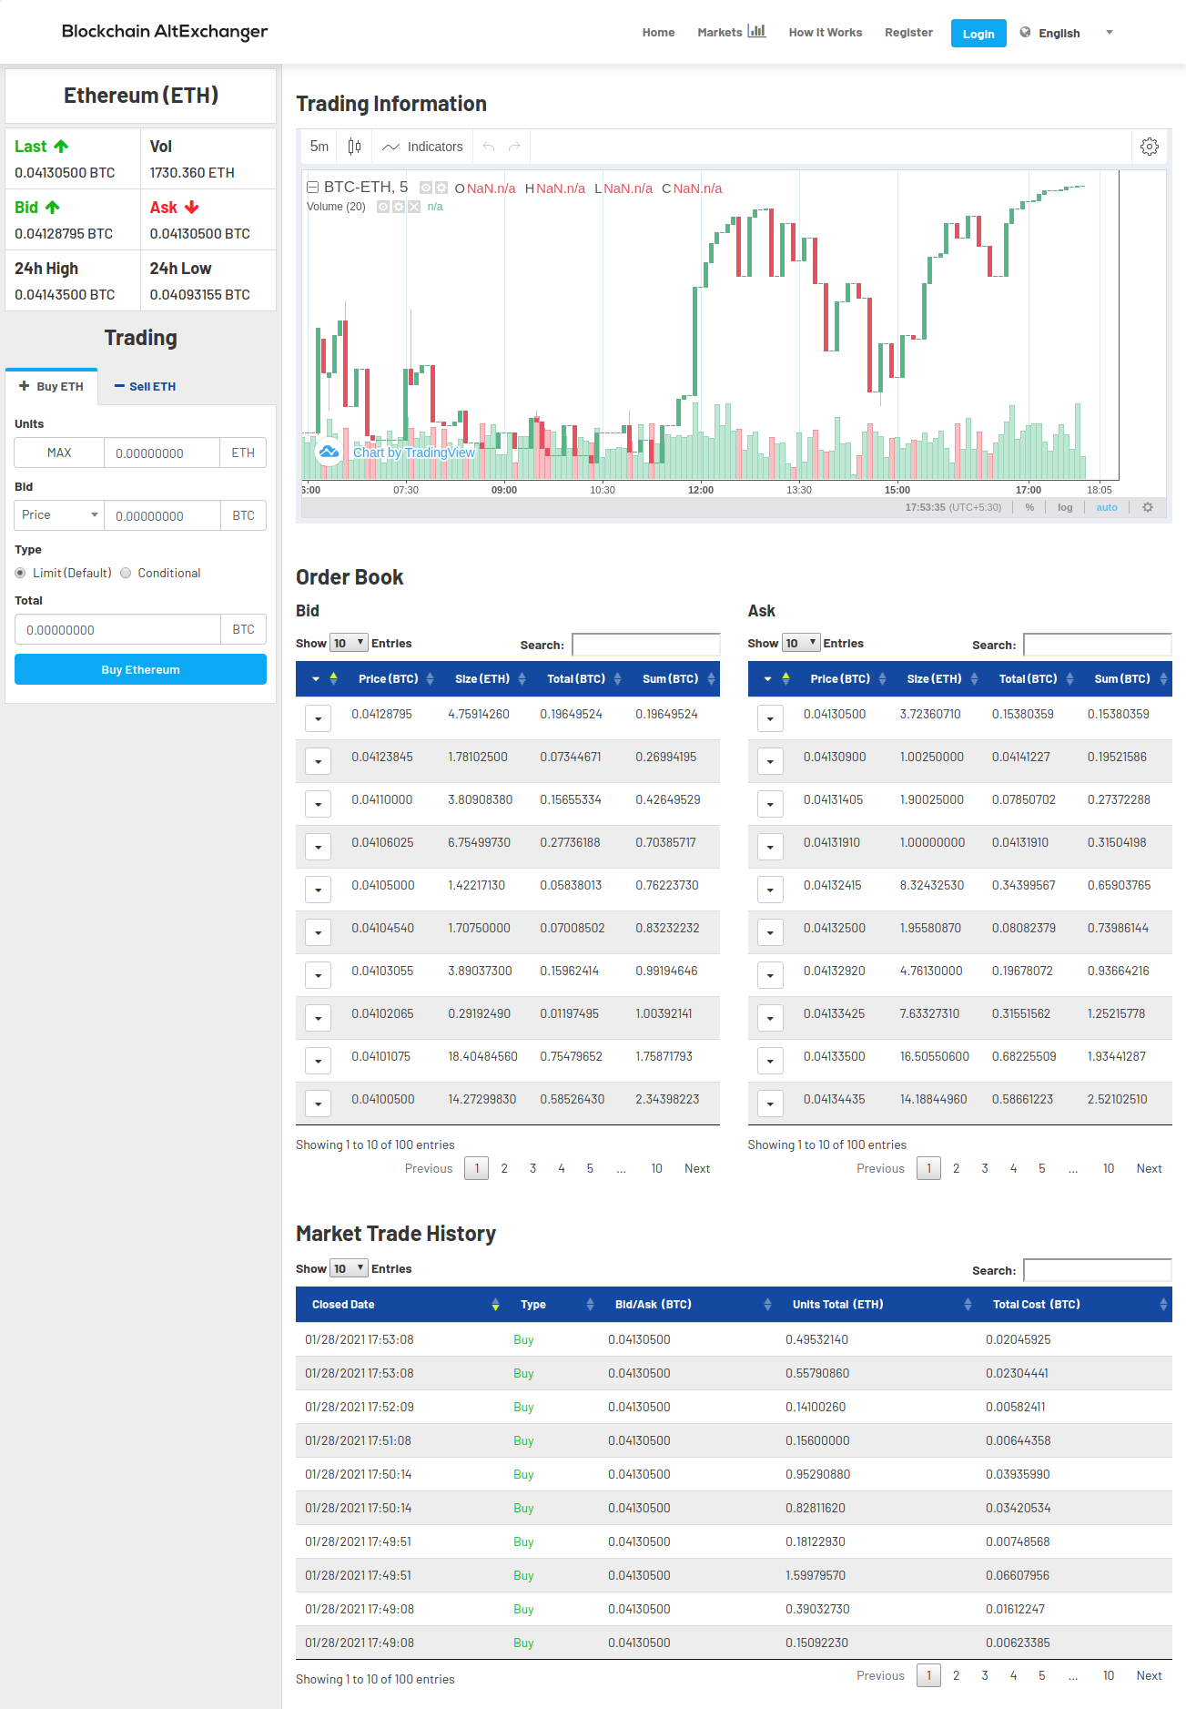The height and width of the screenshot is (1709, 1186).
Task: Expand Ask row priced 0.04130500
Action: click(770, 718)
